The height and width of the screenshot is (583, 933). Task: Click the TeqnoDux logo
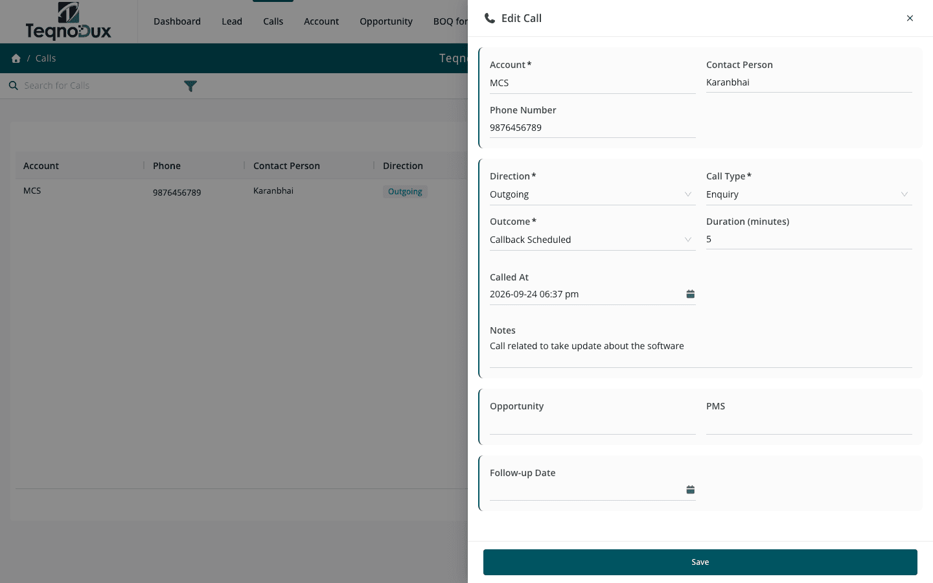[x=68, y=21]
